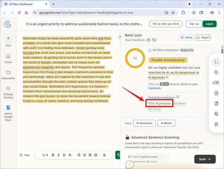Open site information icon in address bar
This screenshot has height=169, width=224.
[x=35, y=13]
